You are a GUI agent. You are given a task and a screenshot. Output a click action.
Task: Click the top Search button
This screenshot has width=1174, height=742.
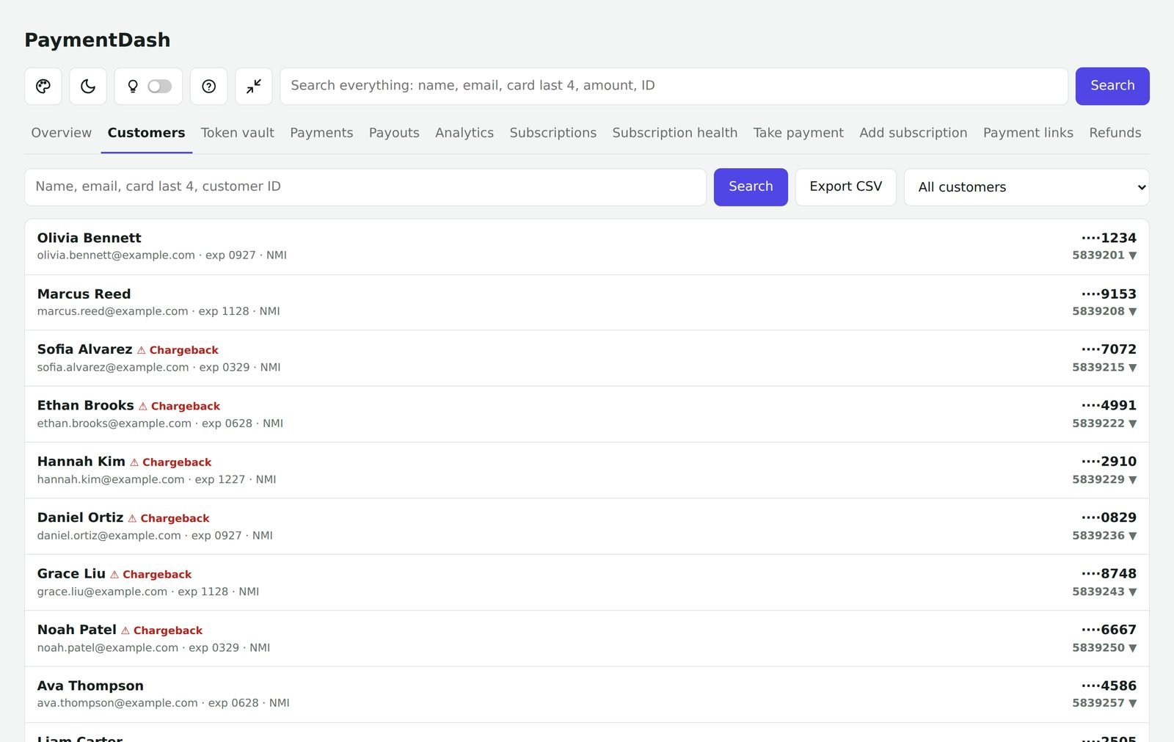[x=1112, y=86]
